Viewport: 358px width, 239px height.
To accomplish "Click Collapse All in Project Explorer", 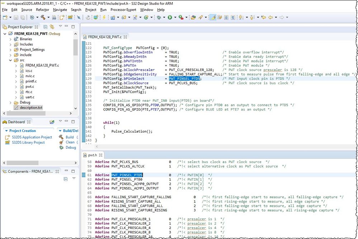I will pos(46,27).
